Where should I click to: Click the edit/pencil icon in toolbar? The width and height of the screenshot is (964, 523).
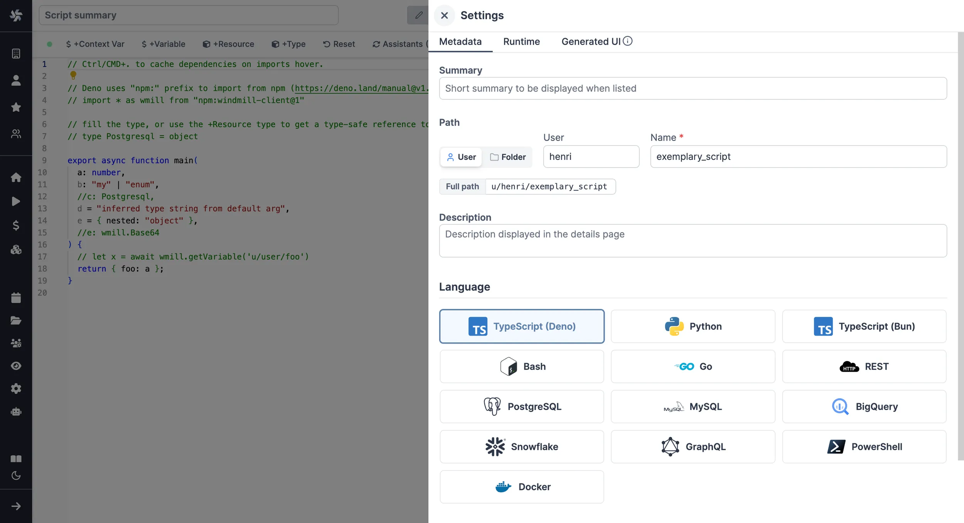[x=418, y=15]
